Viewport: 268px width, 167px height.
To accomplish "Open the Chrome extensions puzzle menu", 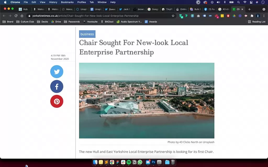I will coord(252,16).
